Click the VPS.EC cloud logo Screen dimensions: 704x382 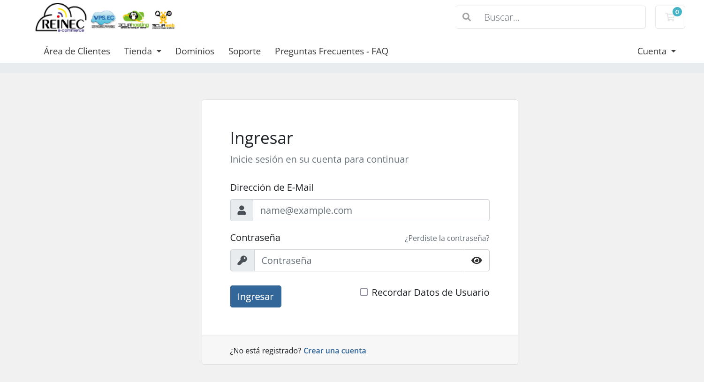click(103, 19)
